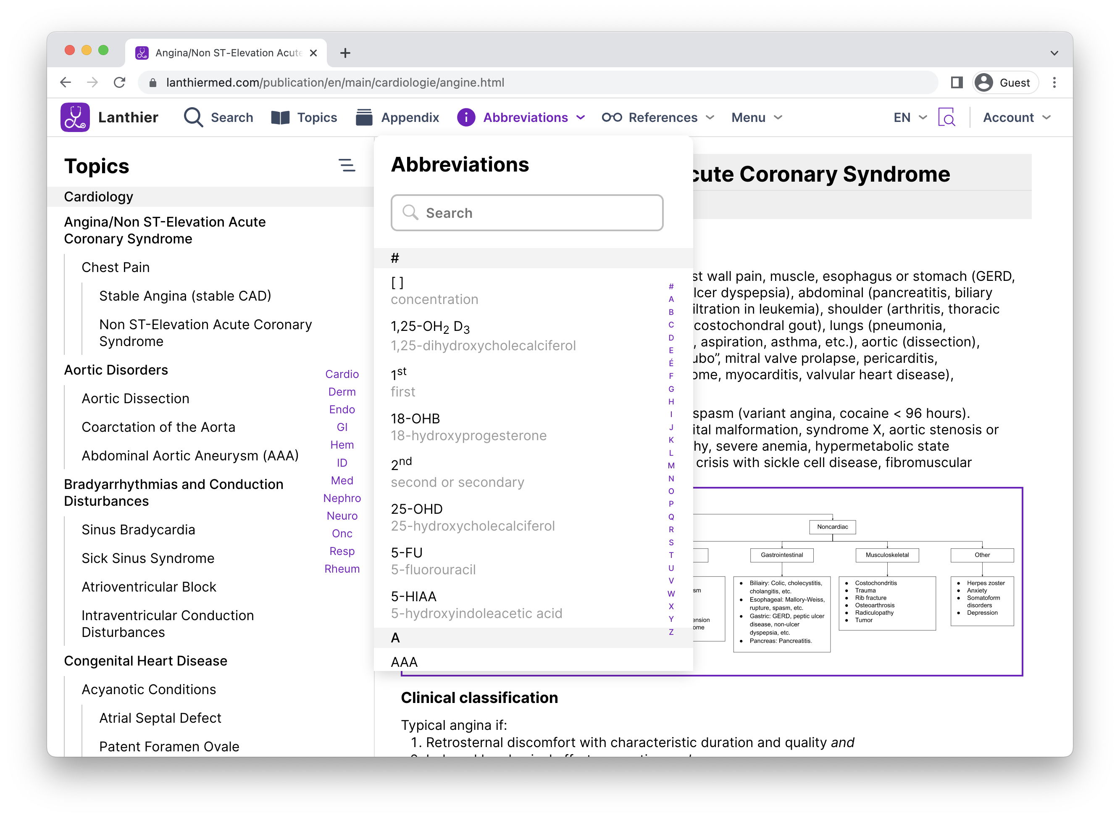Open Aortic Dissection topic

pyautogui.click(x=135, y=399)
